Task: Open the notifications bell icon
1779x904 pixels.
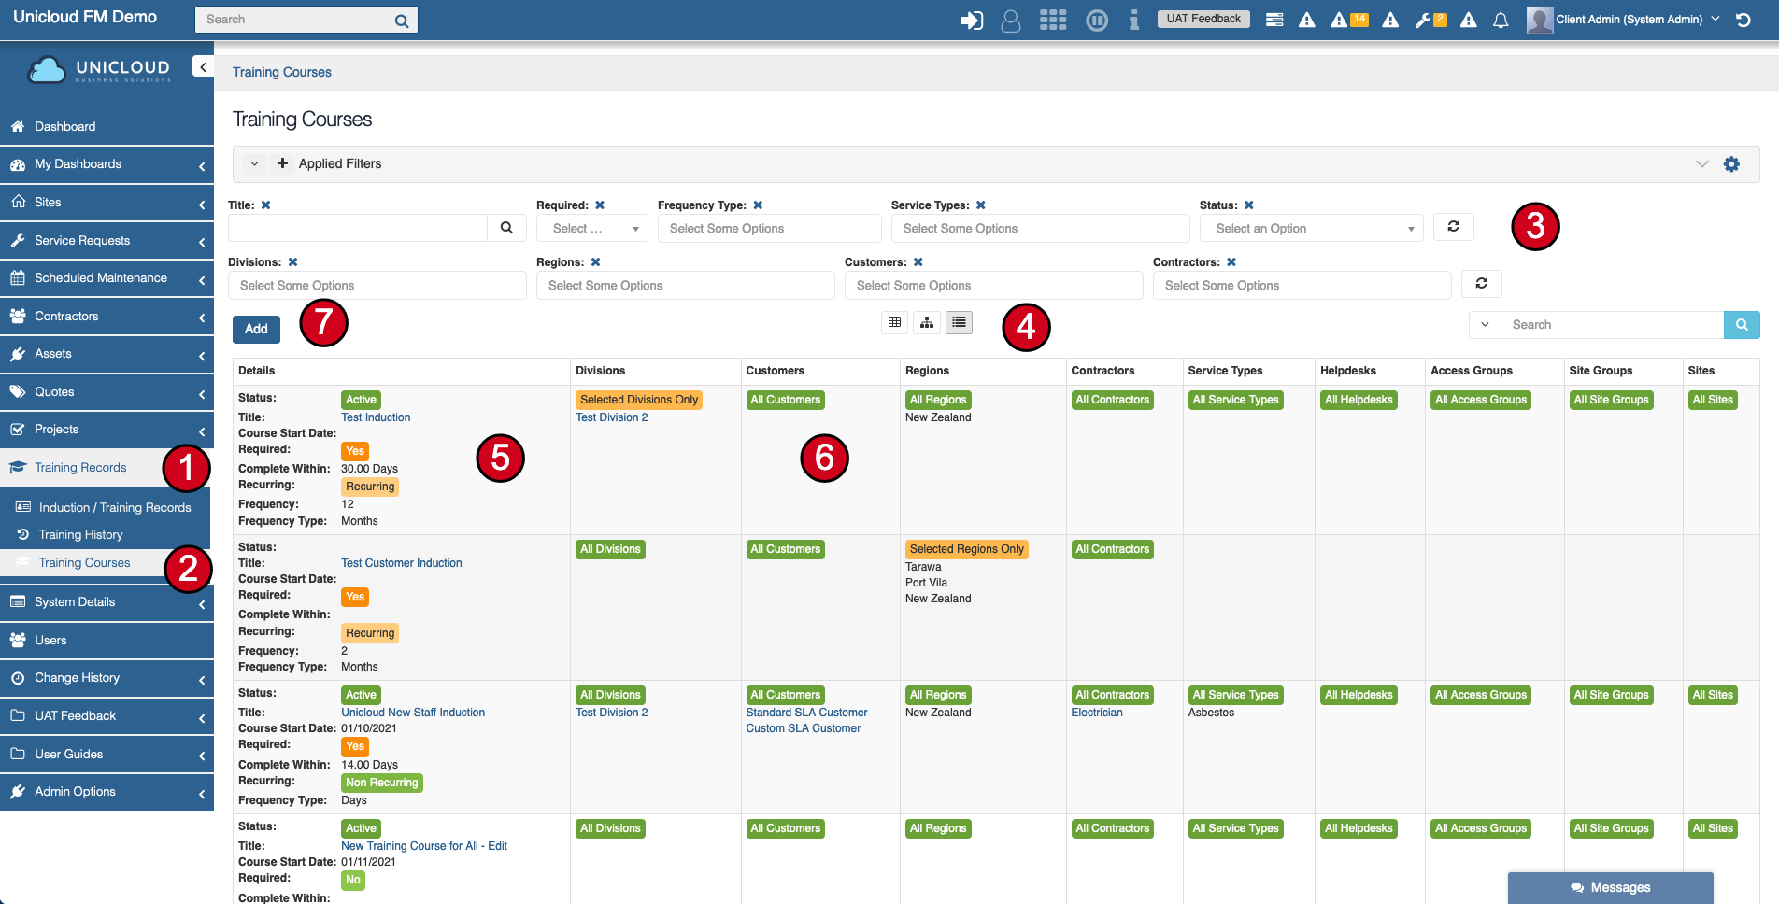Action: 1501,20
